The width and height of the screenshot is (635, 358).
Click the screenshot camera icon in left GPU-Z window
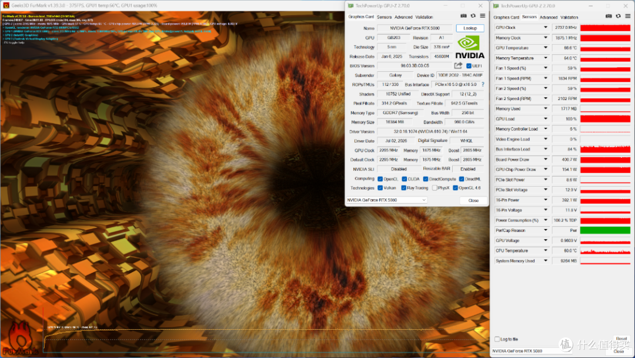click(464, 16)
